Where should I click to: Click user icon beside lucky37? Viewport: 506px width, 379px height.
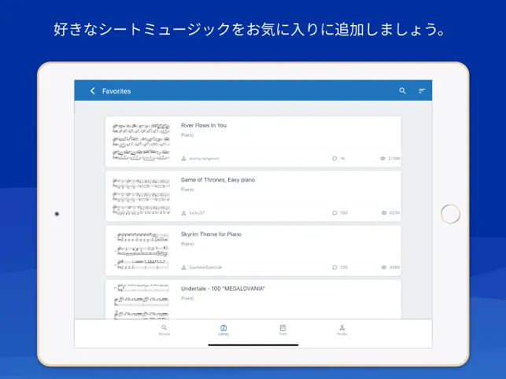point(183,213)
